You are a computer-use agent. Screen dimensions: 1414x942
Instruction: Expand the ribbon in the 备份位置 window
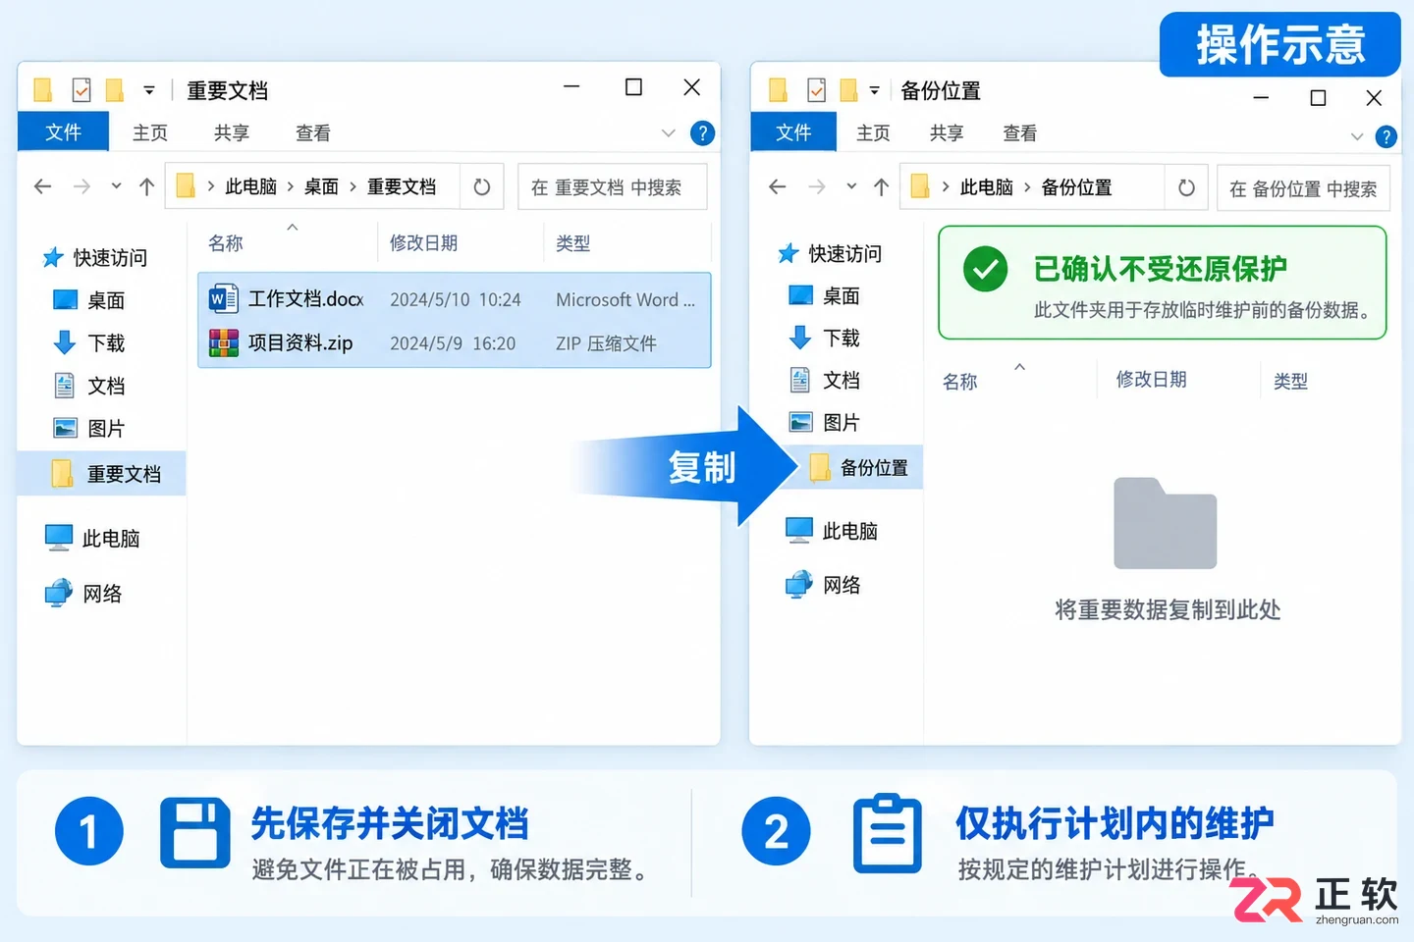pos(1357,136)
